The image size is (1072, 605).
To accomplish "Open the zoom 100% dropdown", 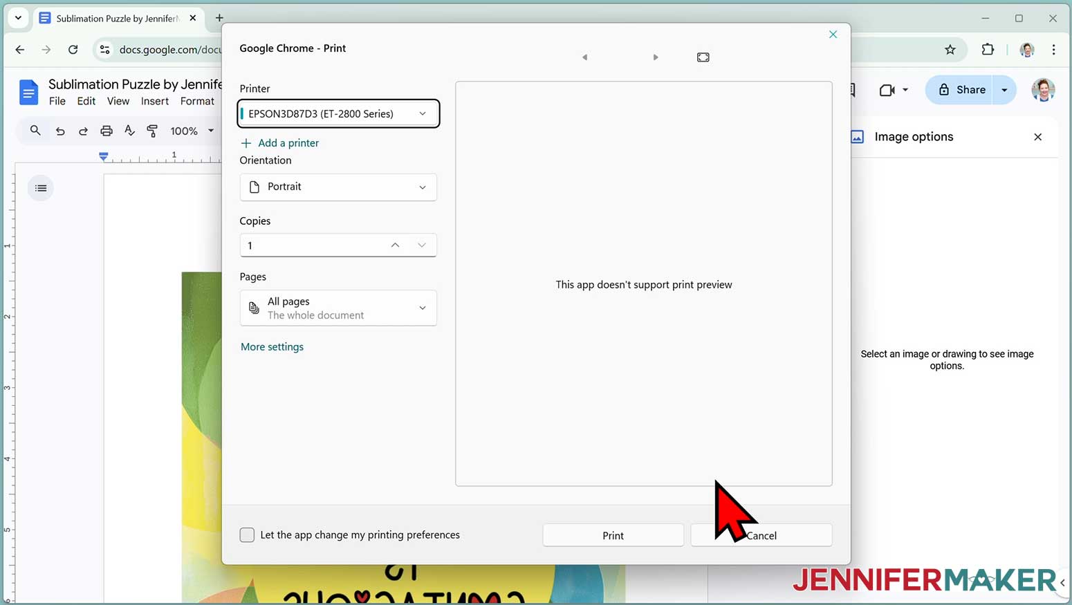I will pyautogui.click(x=192, y=131).
